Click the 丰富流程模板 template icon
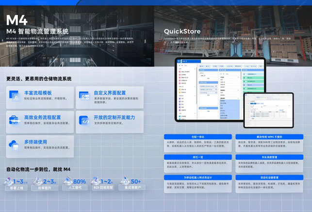312x212 pixels. click(x=15, y=96)
